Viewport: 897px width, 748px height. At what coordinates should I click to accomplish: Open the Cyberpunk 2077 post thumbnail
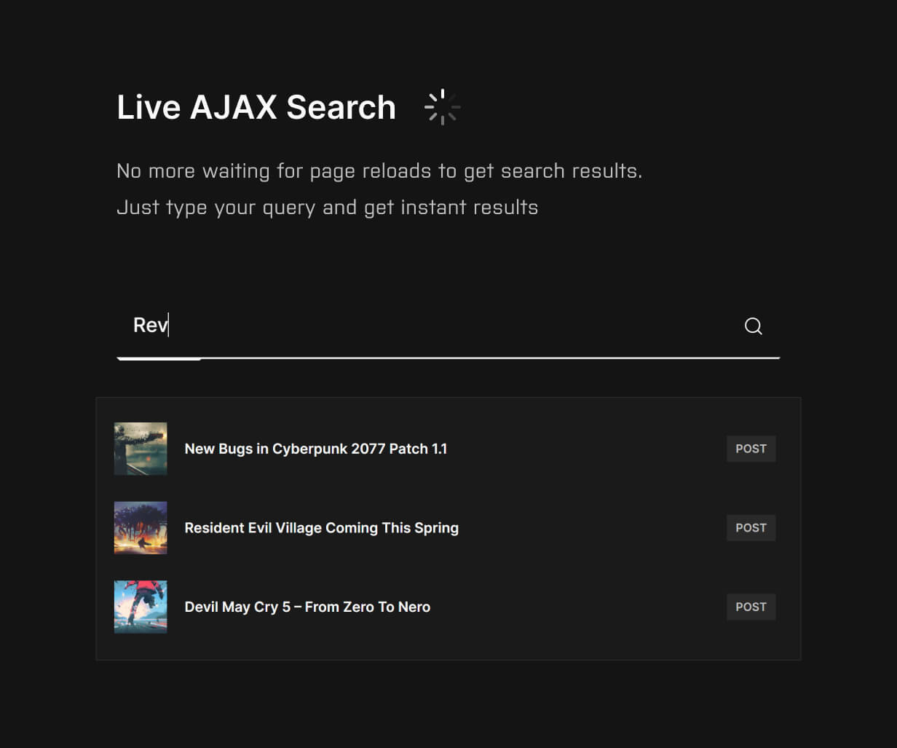[141, 449]
